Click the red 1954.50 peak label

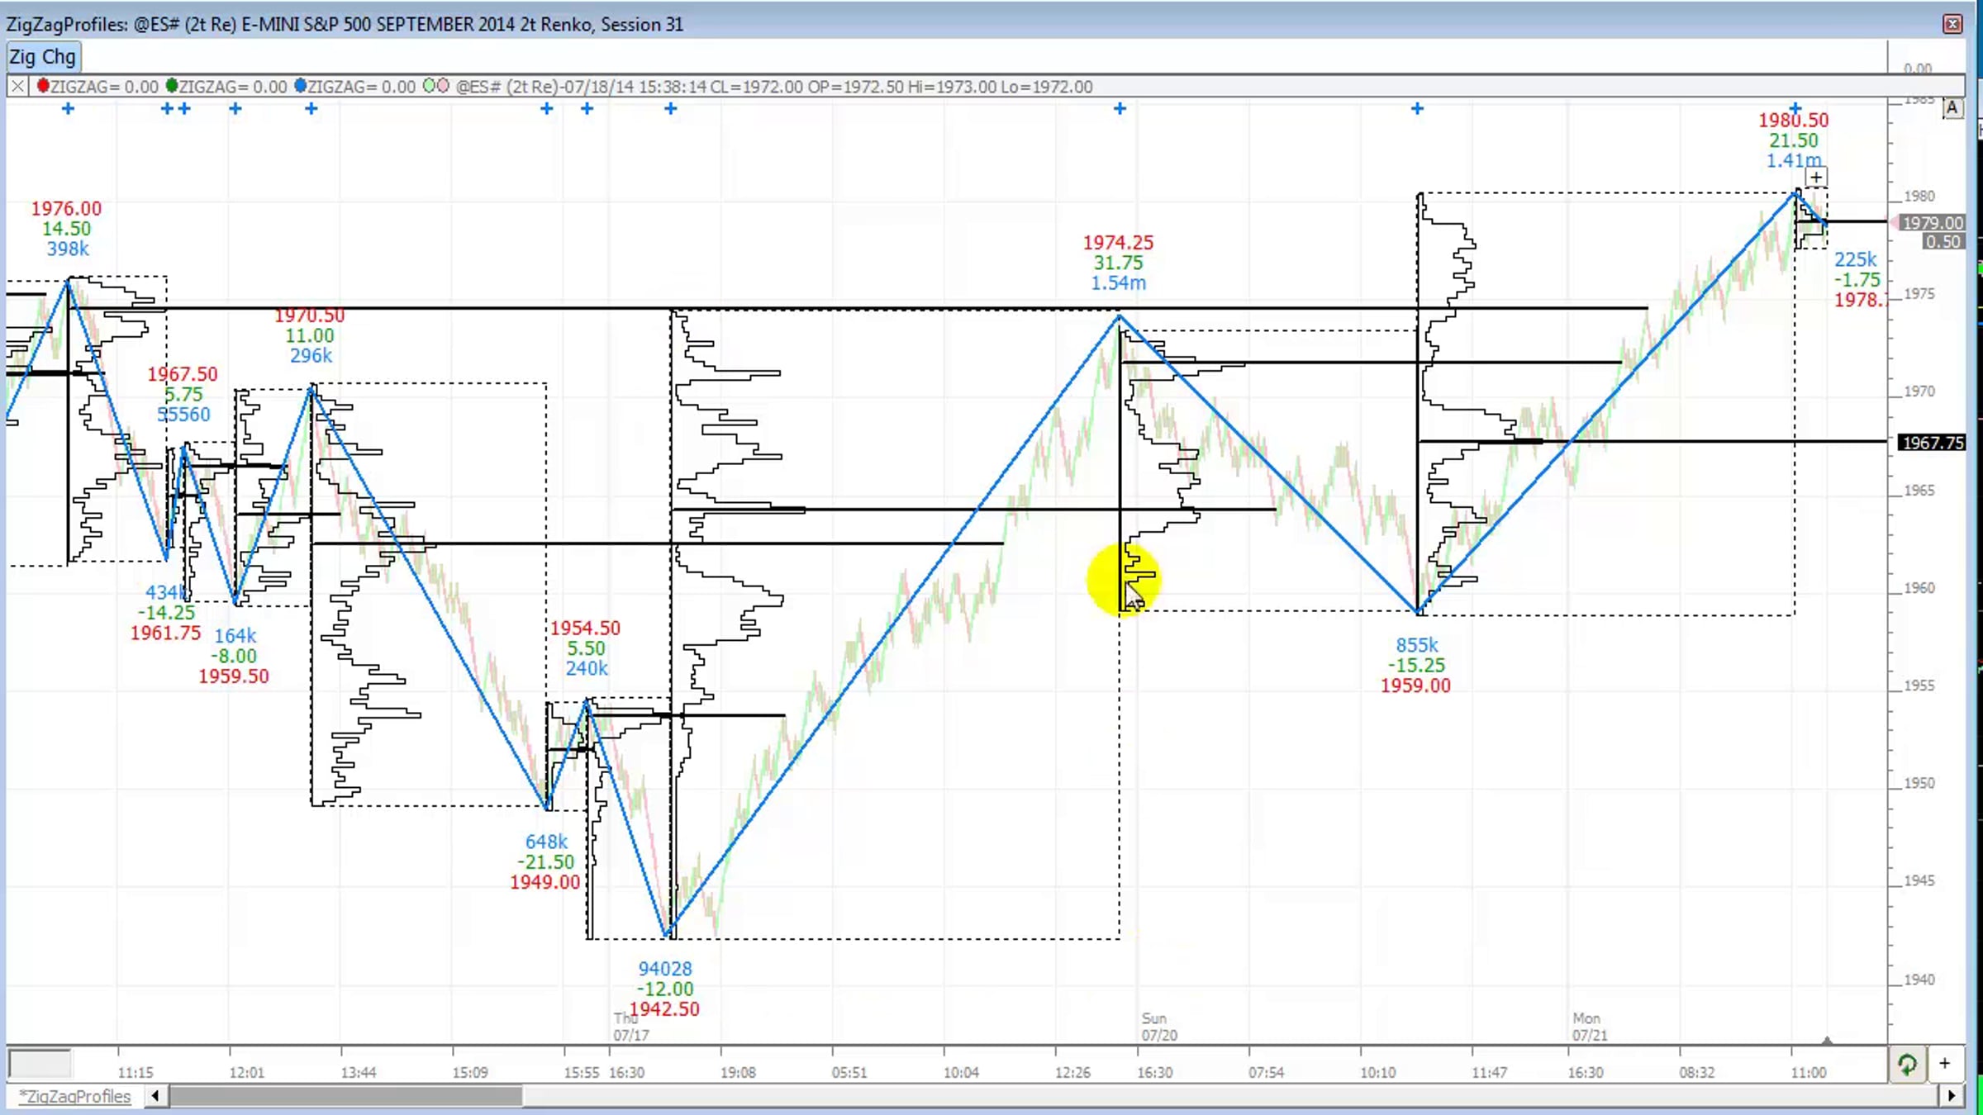click(586, 629)
